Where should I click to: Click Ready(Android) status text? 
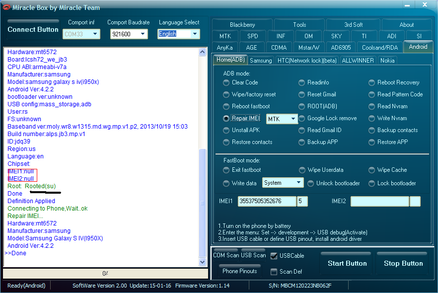point(26,286)
